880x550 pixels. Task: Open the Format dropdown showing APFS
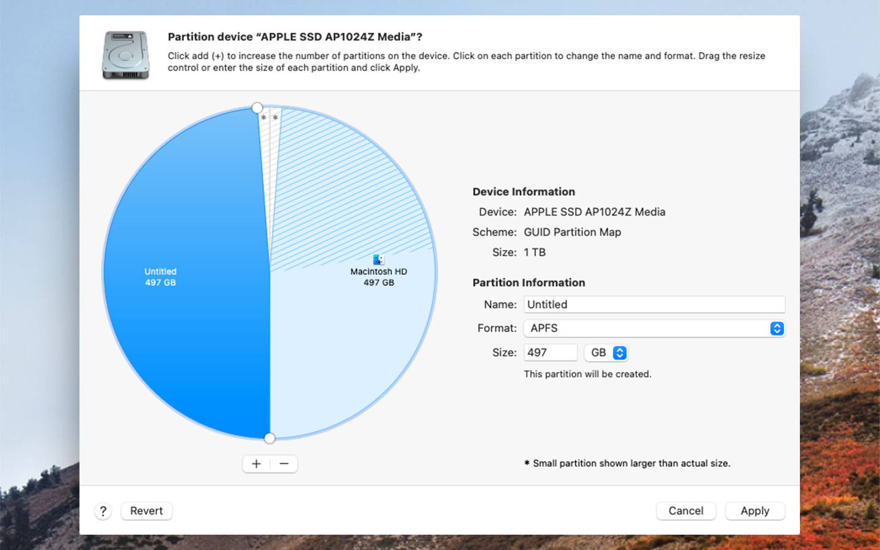654,328
